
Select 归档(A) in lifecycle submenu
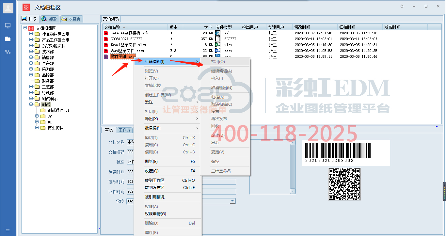coord(225,97)
